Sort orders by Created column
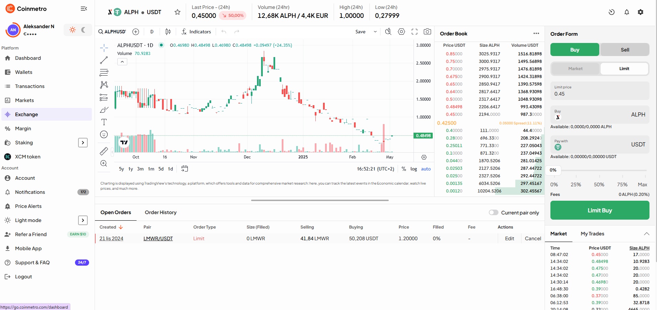Screen dimensions: 657x310 point(111,227)
